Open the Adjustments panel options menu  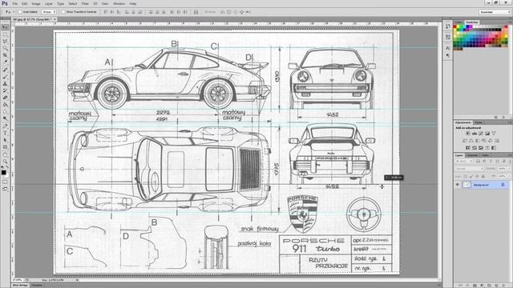[509, 122]
